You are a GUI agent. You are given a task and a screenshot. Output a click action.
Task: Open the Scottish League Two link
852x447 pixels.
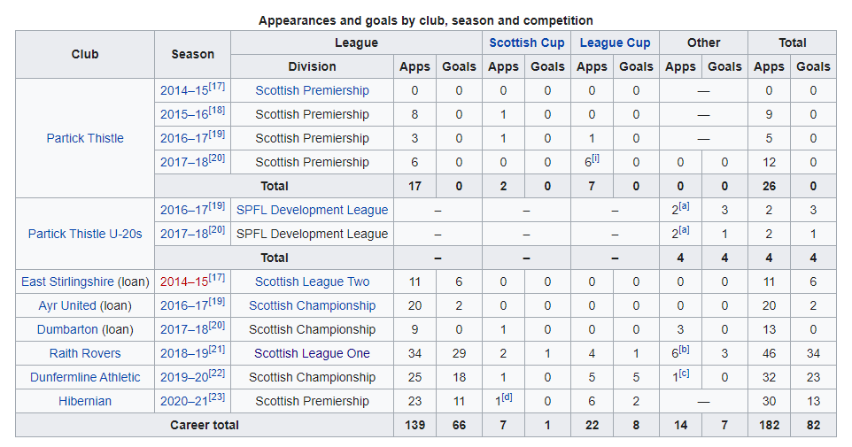point(312,281)
